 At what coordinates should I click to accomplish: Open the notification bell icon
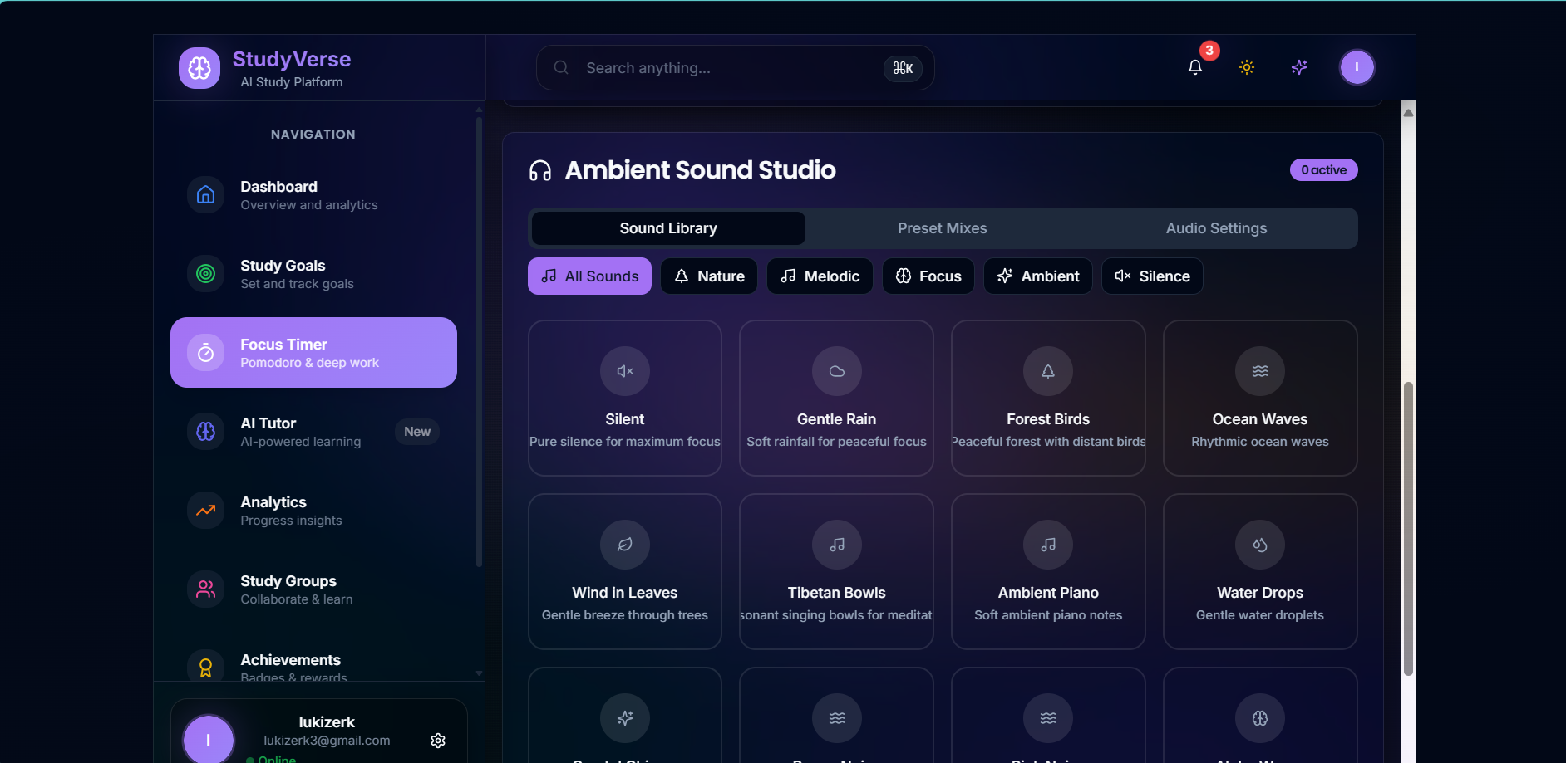(1194, 67)
